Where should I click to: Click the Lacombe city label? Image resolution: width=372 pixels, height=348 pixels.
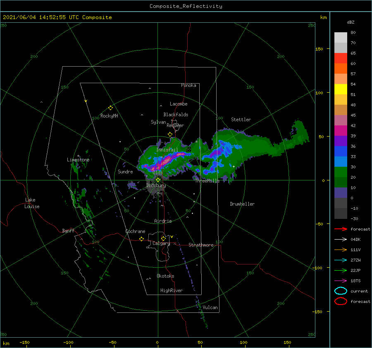[179, 104]
